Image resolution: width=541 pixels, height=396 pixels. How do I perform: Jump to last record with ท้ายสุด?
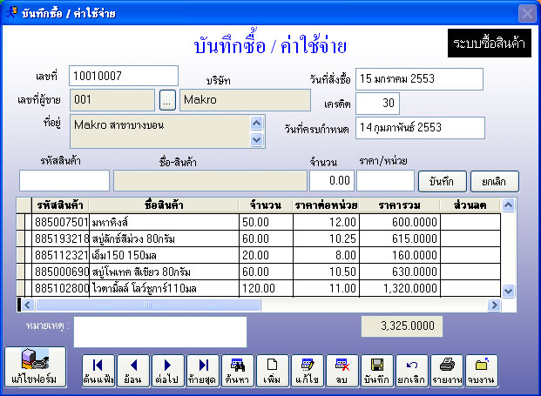point(203,371)
